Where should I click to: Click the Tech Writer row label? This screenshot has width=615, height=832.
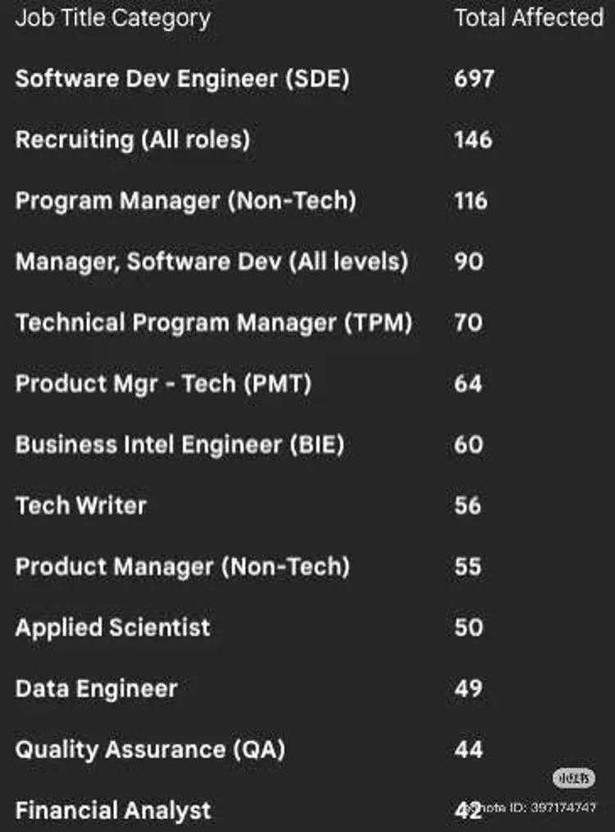coord(80,505)
